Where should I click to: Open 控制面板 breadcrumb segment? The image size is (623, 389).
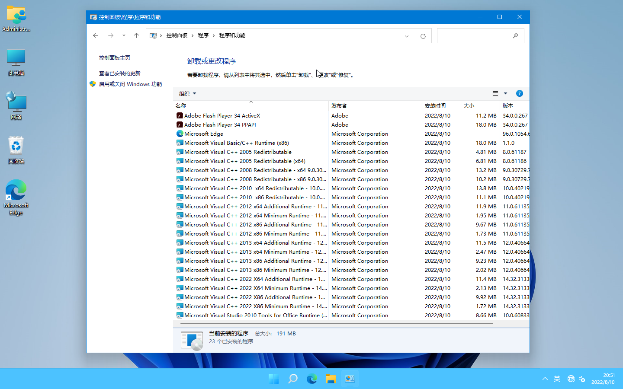click(x=177, y=35)
